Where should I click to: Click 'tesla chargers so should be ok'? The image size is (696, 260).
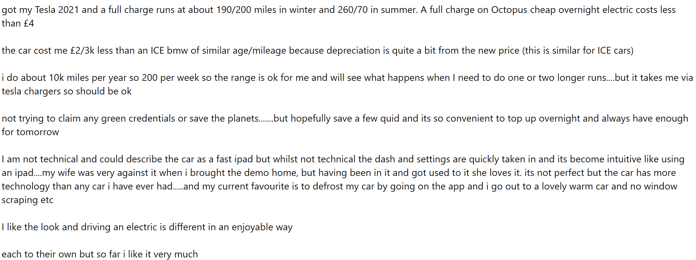67,92
